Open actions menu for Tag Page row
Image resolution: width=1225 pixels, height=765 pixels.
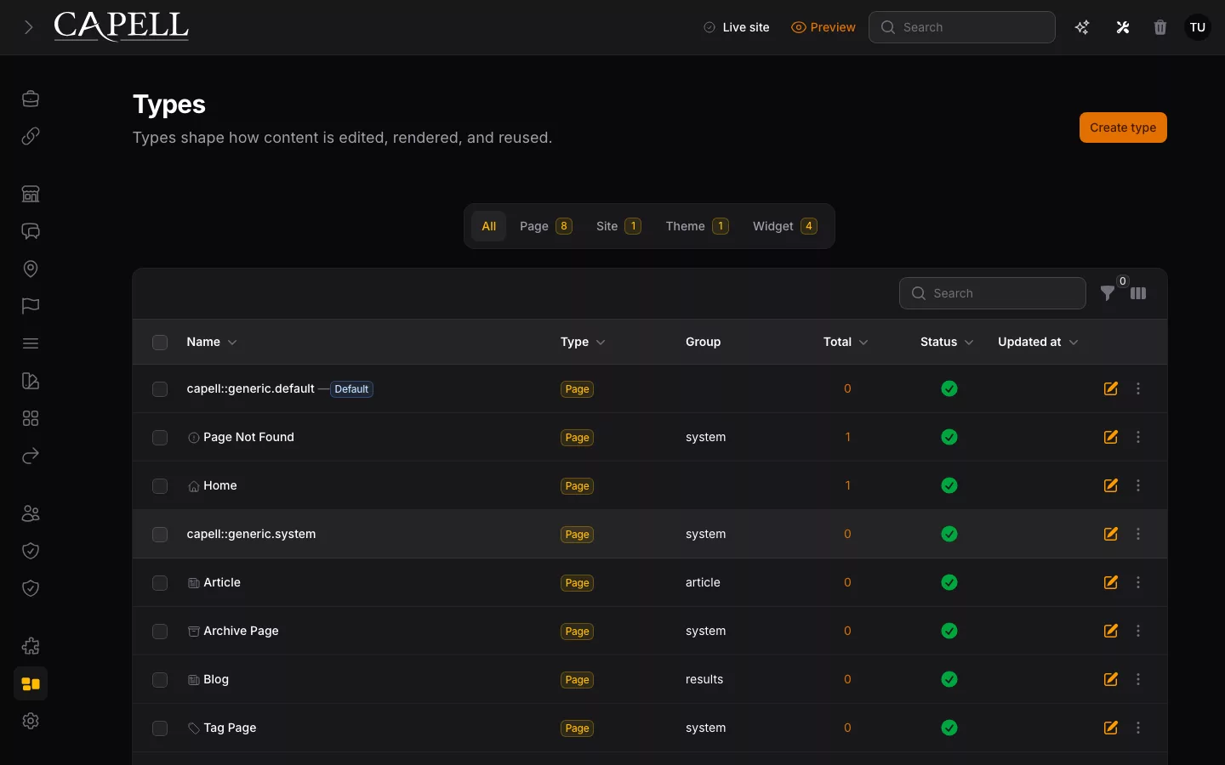pos(1138,728)
